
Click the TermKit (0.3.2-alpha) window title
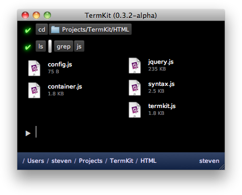tap(120, 15)
